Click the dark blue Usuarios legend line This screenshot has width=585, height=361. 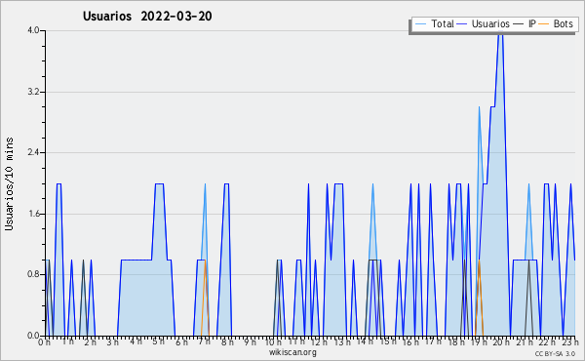click(x=462, y=24)
